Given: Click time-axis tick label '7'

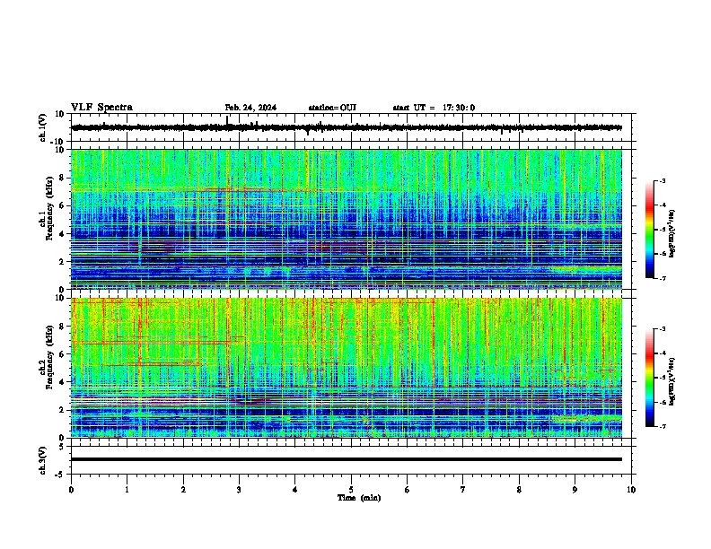Looking at the screenshot, I should point(463,490).
